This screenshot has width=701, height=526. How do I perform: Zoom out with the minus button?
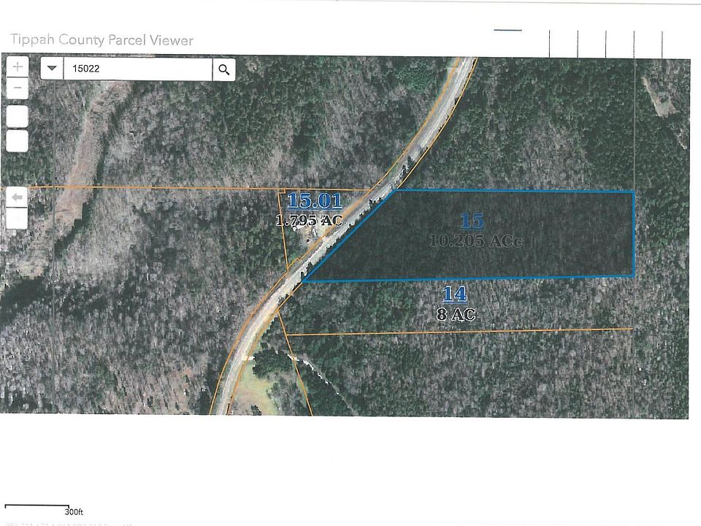[x=18, y=88]
